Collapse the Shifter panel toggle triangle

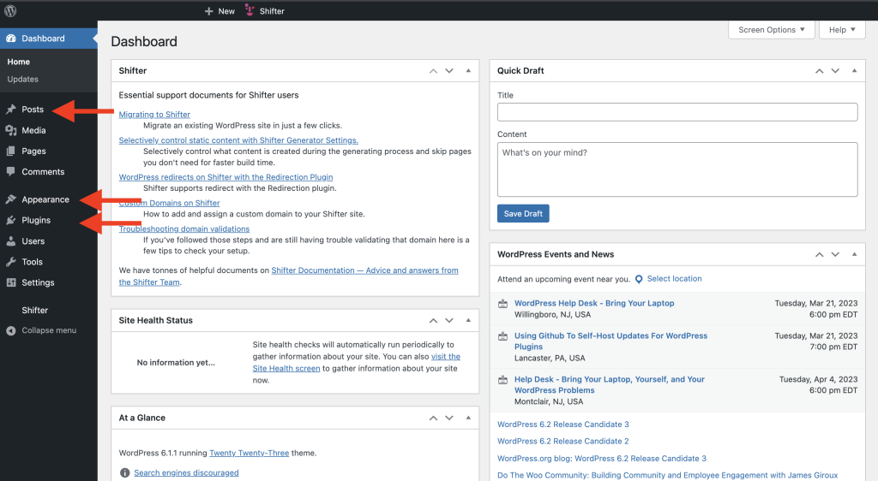point(468,71)
